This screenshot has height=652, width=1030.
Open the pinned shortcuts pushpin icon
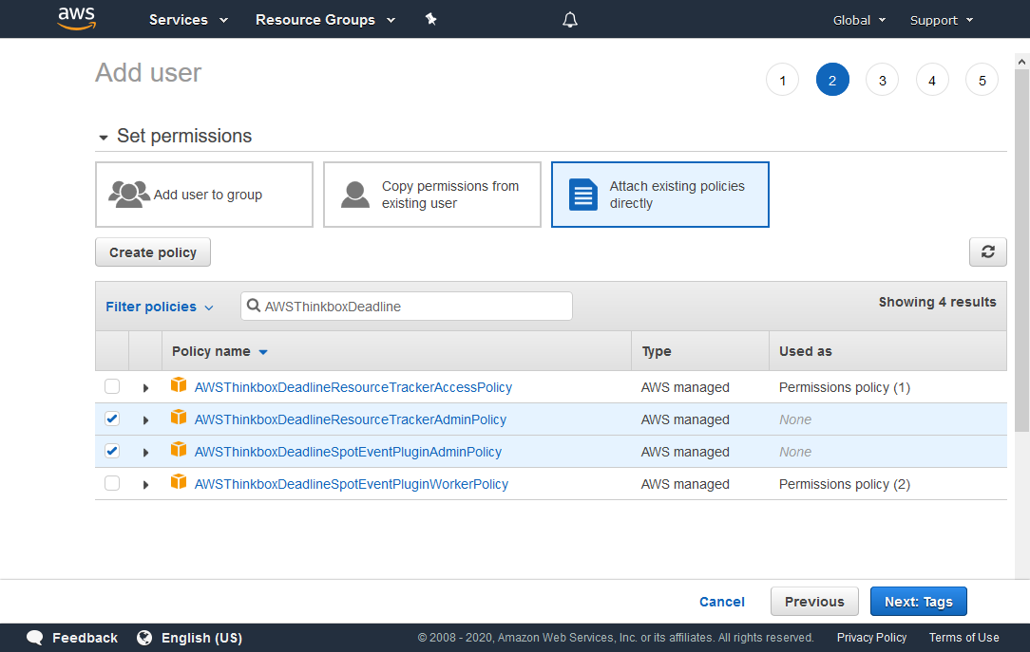coord(431,20)
